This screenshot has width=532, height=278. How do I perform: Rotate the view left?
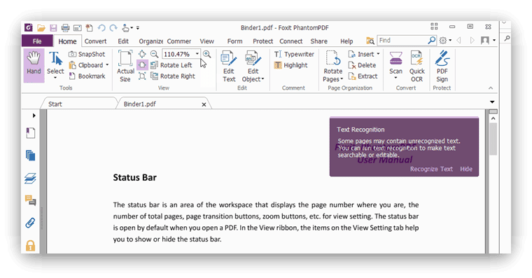tap(171, 65)
